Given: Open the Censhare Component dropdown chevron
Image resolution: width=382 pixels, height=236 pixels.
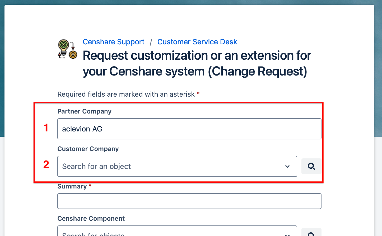Looking at the screenshot, I should coord(287,234).
